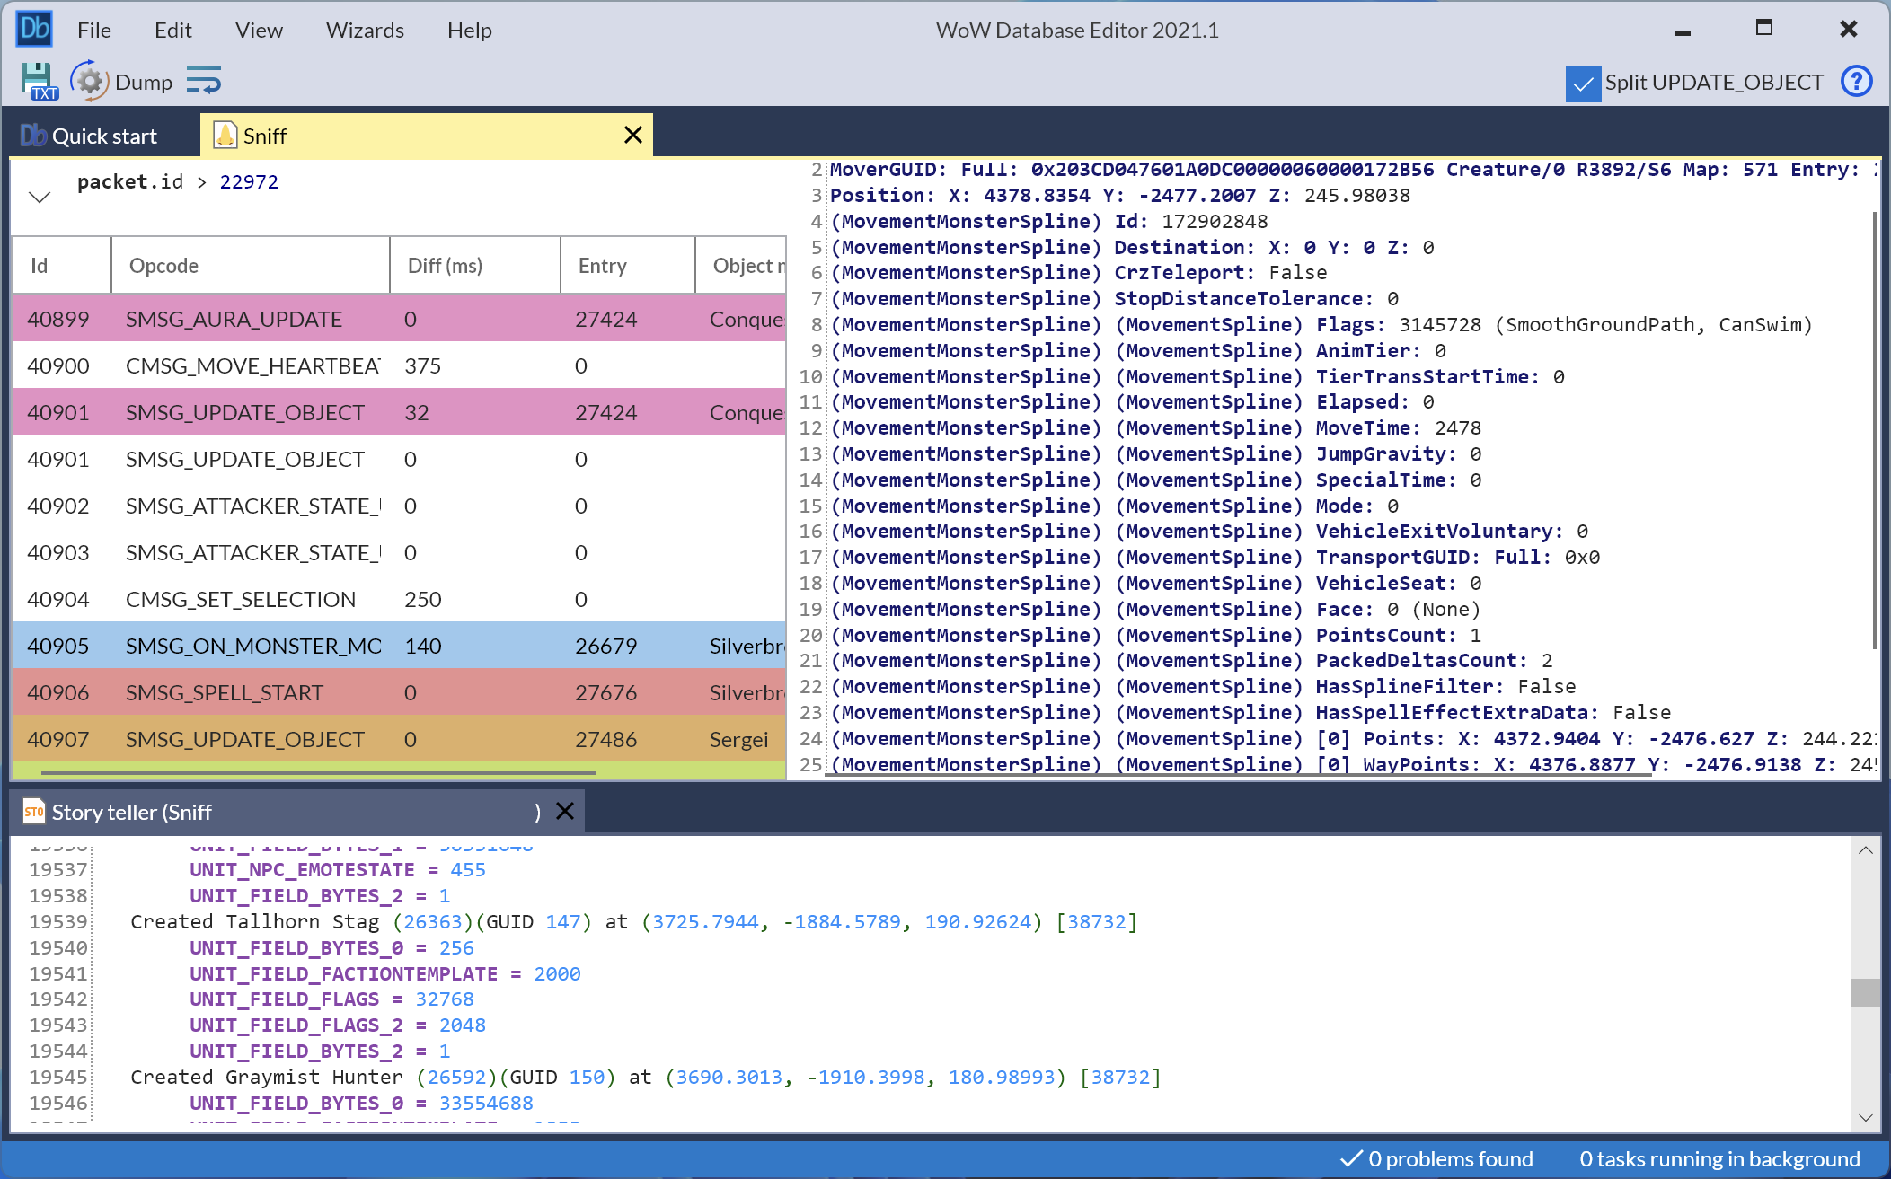Click the STO icon on Story teller panel
The width and height of the screenshot is (1891, 1179).
pyautogui.click(x=35, y=811)
